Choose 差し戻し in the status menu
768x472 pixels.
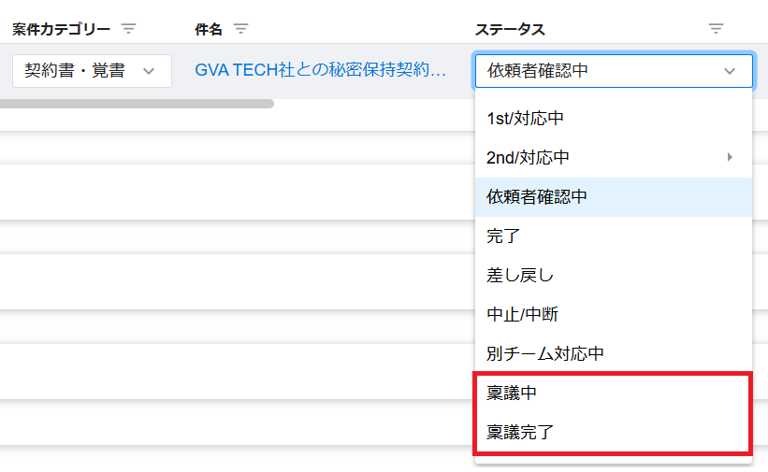508,276
